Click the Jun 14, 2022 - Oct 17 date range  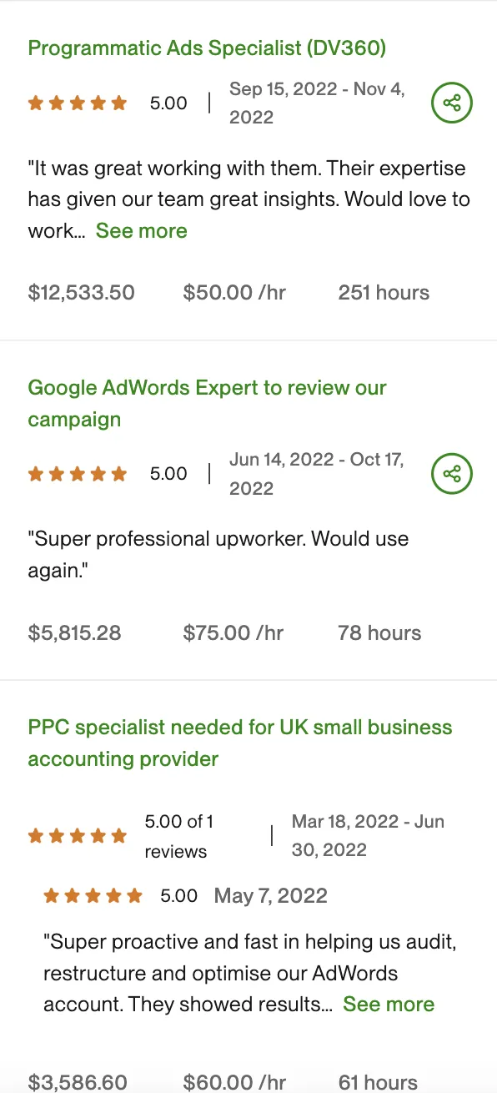click(317, 473)
